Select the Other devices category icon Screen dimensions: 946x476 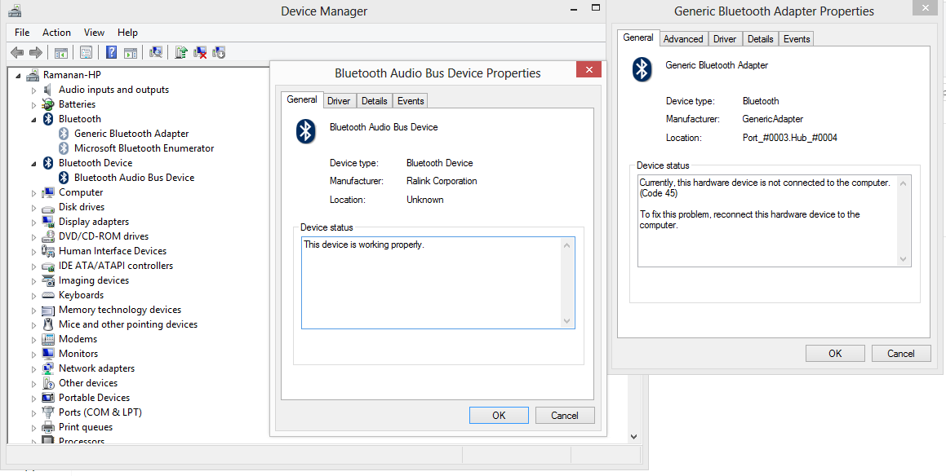[48, 383]
